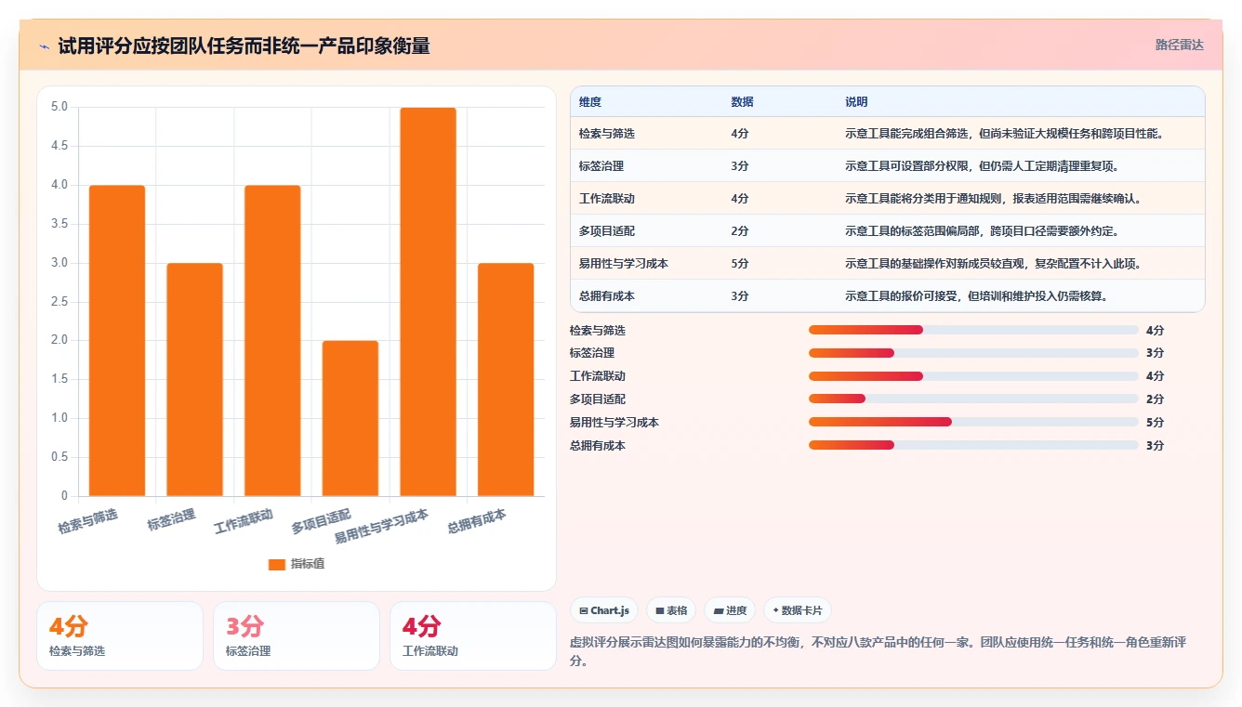Click the 标签治理 bar in the chart
The width and height of the screenshot is (1242, 707).
195,379
